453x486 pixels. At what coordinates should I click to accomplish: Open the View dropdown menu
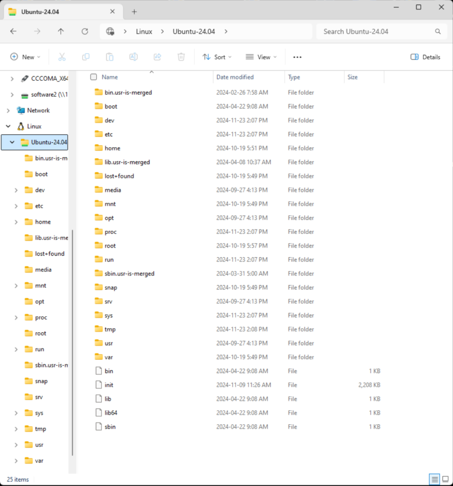(x=261, y=57)
